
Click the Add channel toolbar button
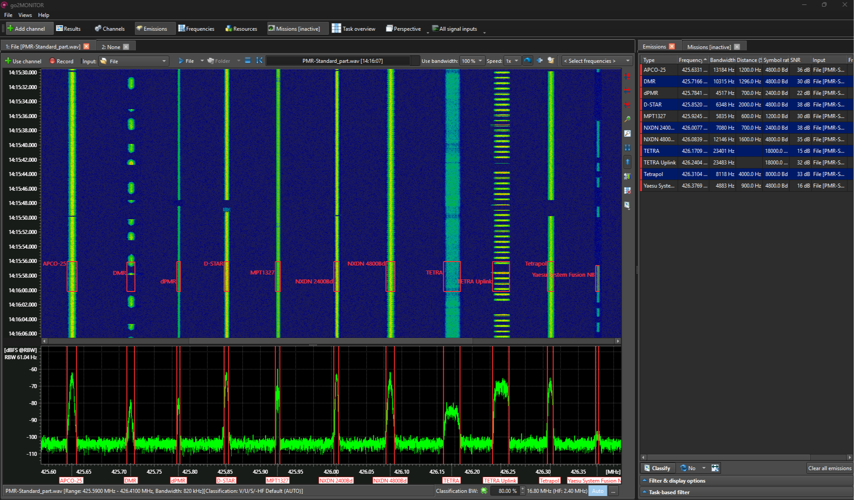coord(29,29)
